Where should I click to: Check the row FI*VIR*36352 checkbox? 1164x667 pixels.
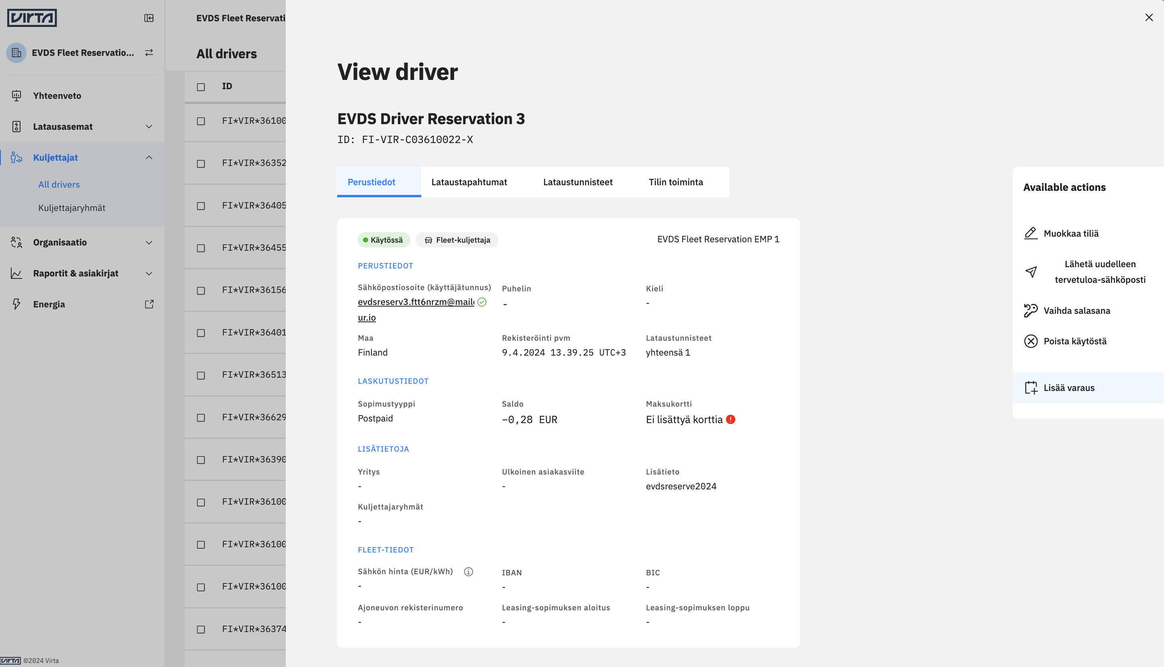point(201,164)
